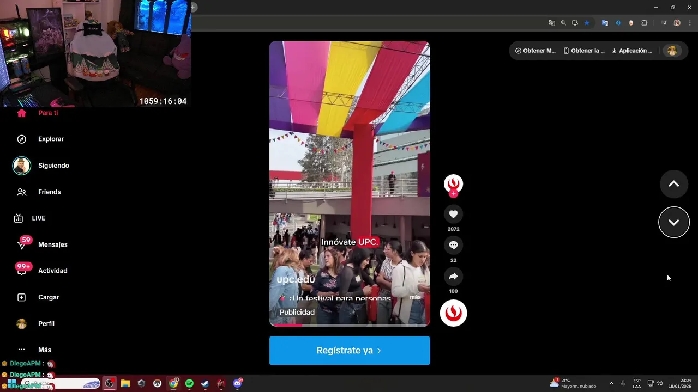The image size is (698, 392).
Task: Open the Extensions puzzle piece menu
Action: coord(645,23)
